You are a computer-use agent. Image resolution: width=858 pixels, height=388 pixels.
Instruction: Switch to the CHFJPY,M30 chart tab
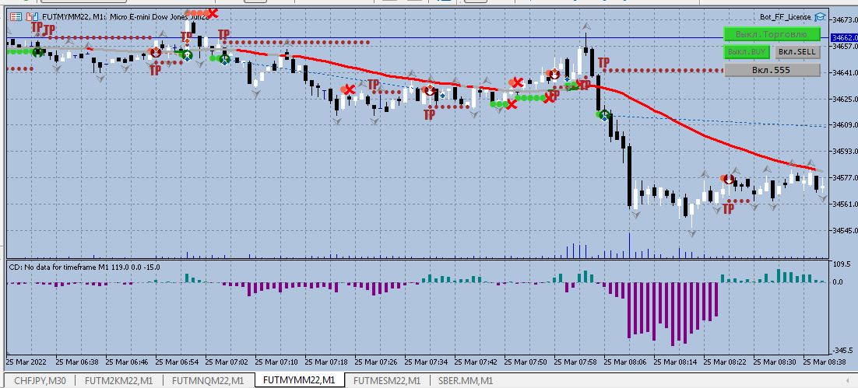pyautogui.click(x=40, y=380)
